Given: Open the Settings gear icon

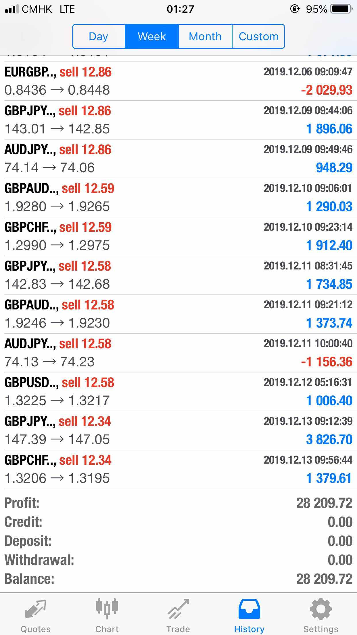Looking at the screenshot, I should [x=321, y=609].
